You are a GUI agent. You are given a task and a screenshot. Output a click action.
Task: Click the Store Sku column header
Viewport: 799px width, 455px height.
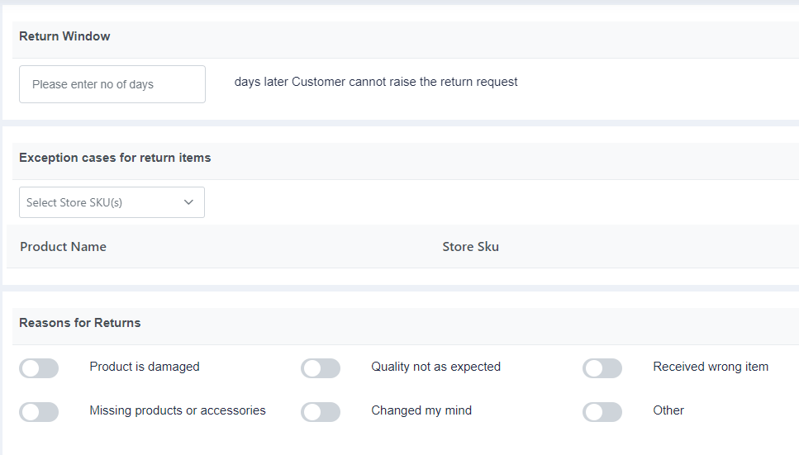pyautogui.click(x=470, y=247)
